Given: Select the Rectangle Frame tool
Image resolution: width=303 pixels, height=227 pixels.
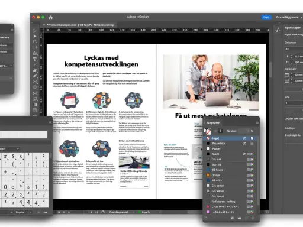Looking at the screenshot, I should tap(35, 82).
